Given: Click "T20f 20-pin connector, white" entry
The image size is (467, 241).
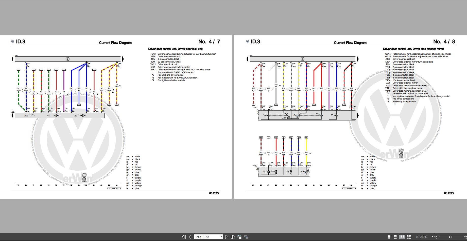Looking at the screenshot, I should (166, 62).
